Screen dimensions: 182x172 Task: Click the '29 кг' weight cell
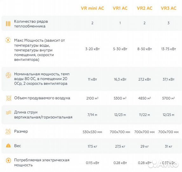pyautogui.click(x=145, y=146)
